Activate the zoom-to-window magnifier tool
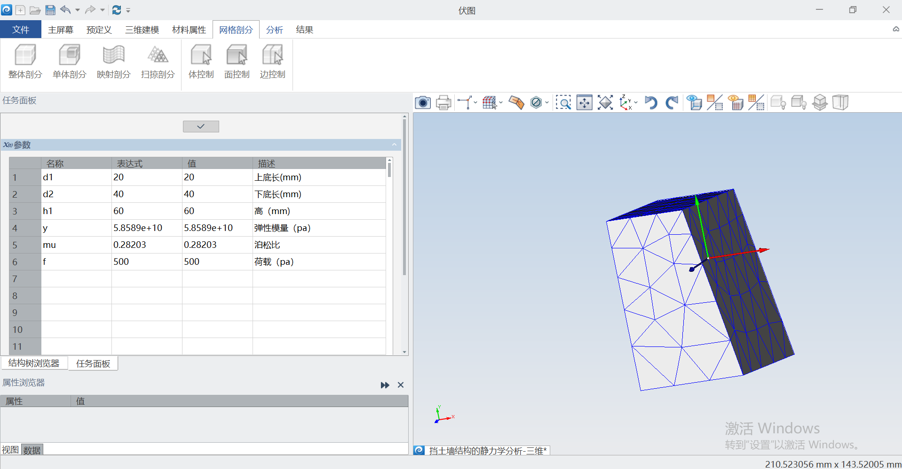Viewport: 902px width, 469px height. point(563,102)
